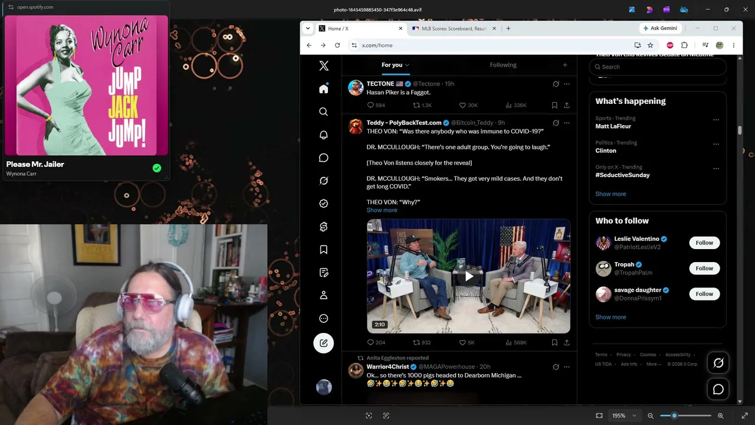Viewport: 755px width, 425px height.
Task: Open the Grok action on Warrior4Christ's post
Action: point(556,367)
